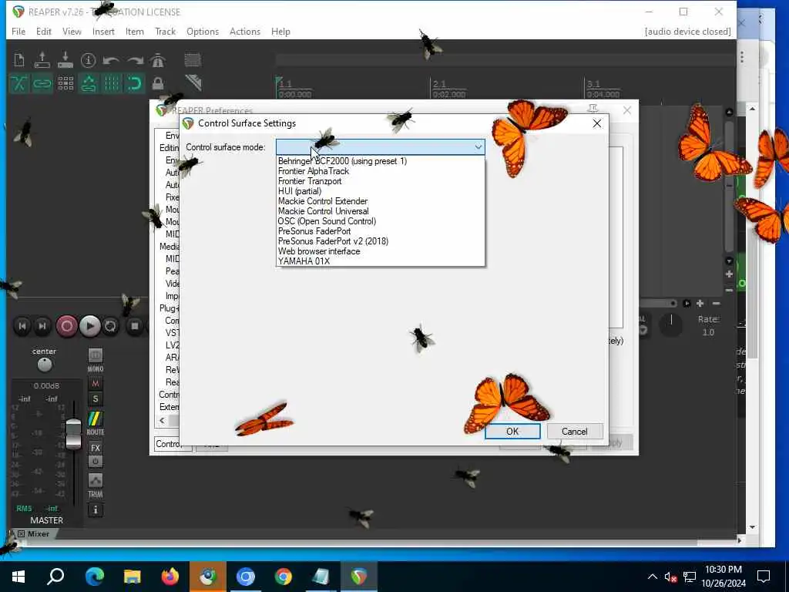Choose Frontier AlphaTrack from list
Image resolution: width=789 pixels, height=592 pixels.
click(381, 171)
